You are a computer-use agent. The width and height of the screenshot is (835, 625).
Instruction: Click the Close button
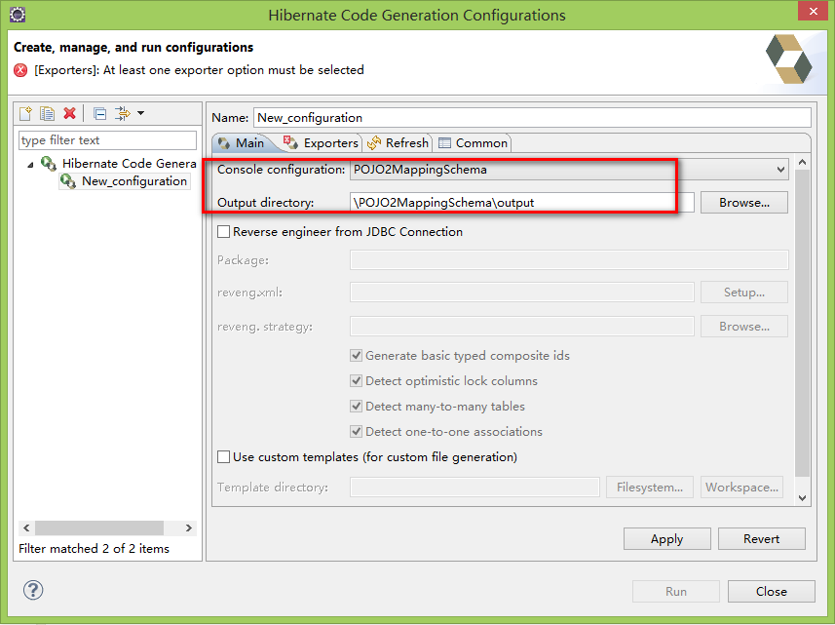771,592
